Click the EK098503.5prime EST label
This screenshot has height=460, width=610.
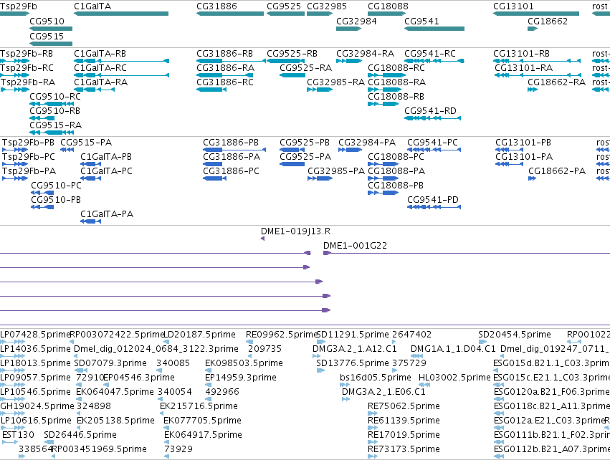point(244,363)
